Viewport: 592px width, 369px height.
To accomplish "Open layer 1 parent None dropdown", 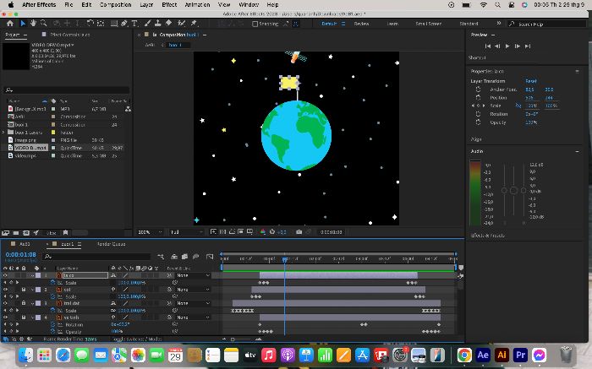I will pos(193,275).
